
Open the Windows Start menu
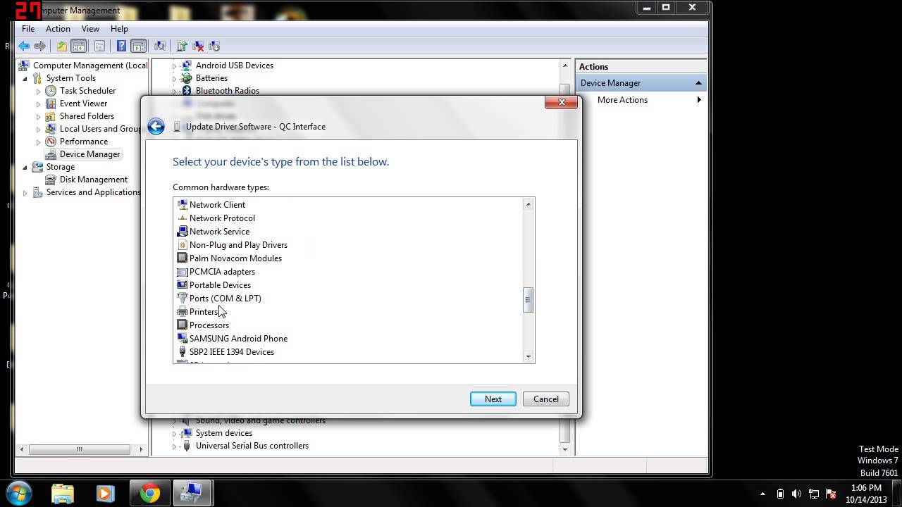19,492
